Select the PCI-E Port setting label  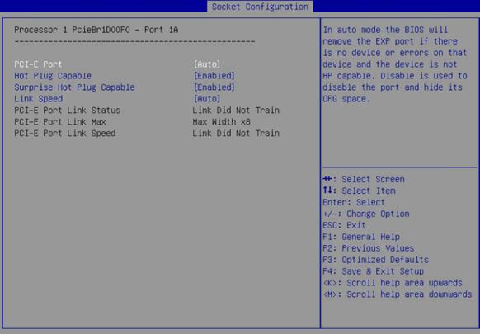(38, 64)
